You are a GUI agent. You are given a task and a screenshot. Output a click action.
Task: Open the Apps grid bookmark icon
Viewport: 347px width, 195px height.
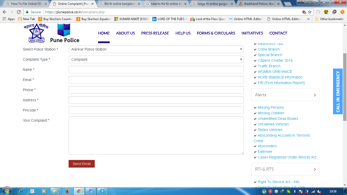[x=4, y=19]
